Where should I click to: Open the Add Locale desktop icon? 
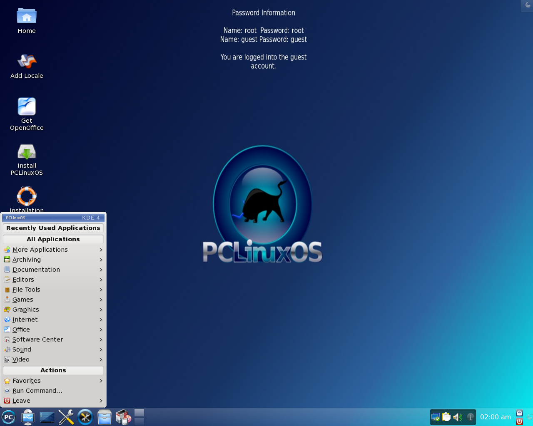[27, 66]
